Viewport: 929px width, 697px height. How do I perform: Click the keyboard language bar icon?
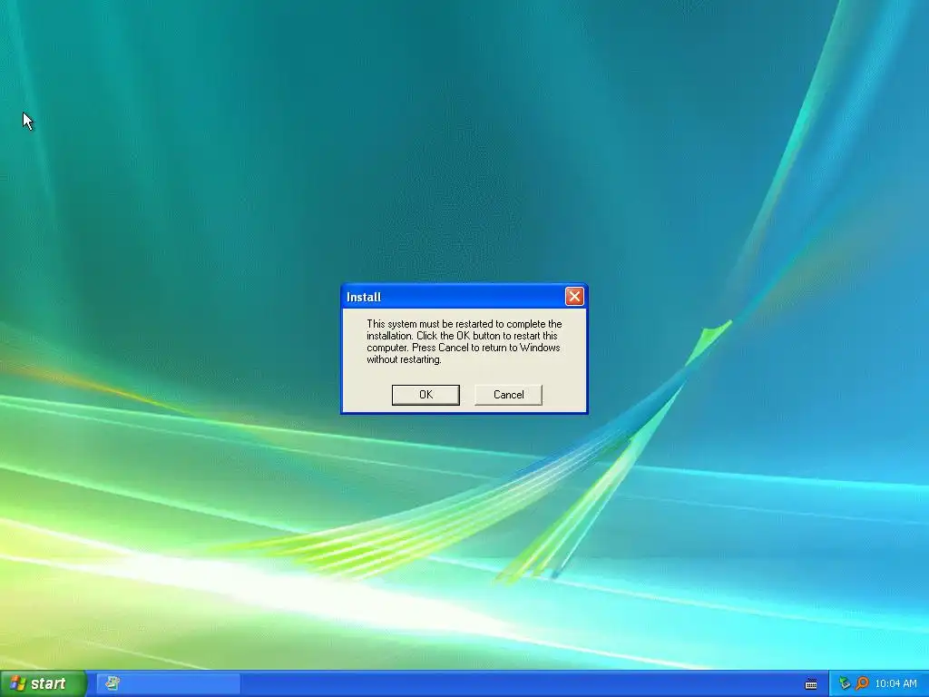tap(811, 684)
